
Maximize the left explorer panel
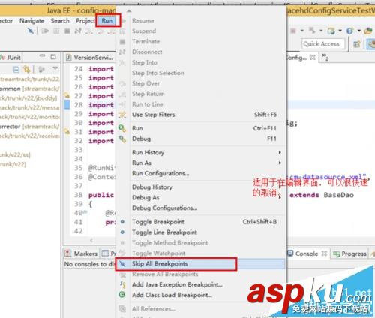point(53,57)
